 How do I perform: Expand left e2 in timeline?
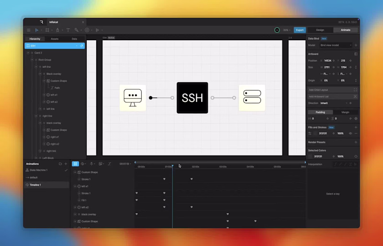pyautogui.click(x=75, y=207)
